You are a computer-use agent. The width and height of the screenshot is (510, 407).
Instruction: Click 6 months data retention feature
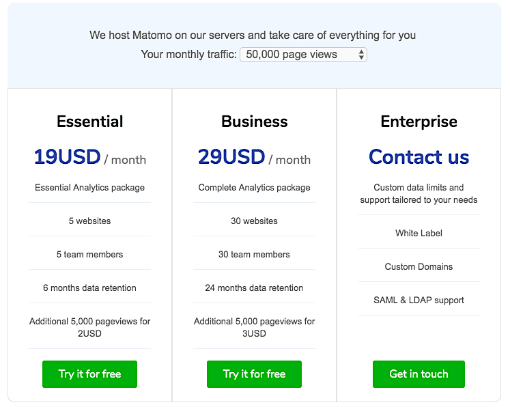[x=89, y=287]
